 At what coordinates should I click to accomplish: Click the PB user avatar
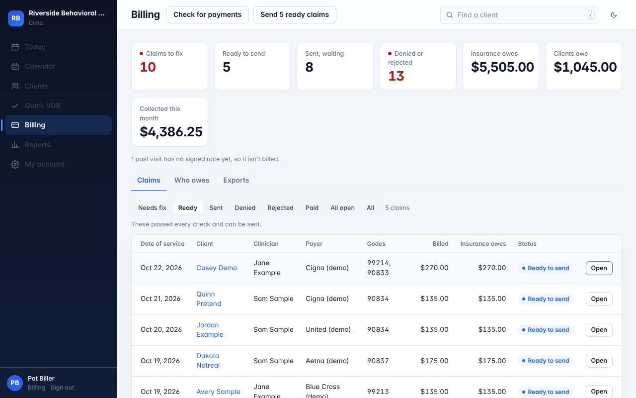pos(15,383)
